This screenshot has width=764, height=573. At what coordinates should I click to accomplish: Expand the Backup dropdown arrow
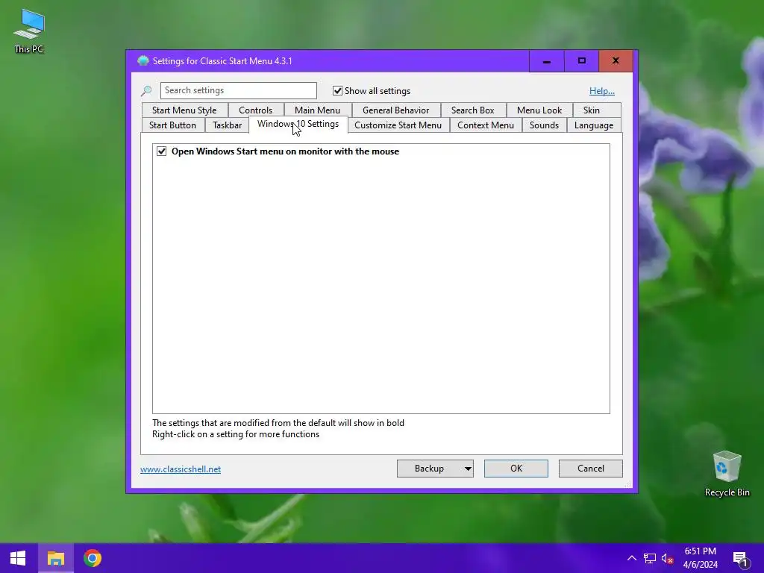click(x=468, y=469)
